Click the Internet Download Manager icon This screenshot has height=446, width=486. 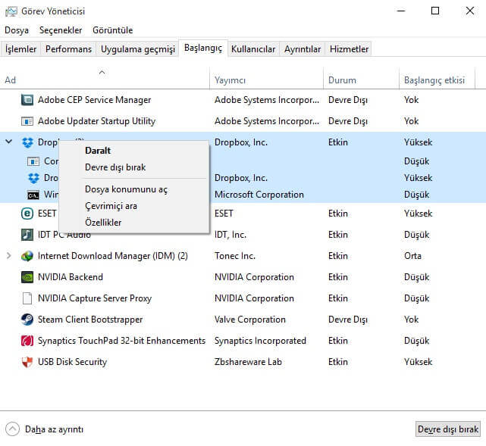pos(27,256)
